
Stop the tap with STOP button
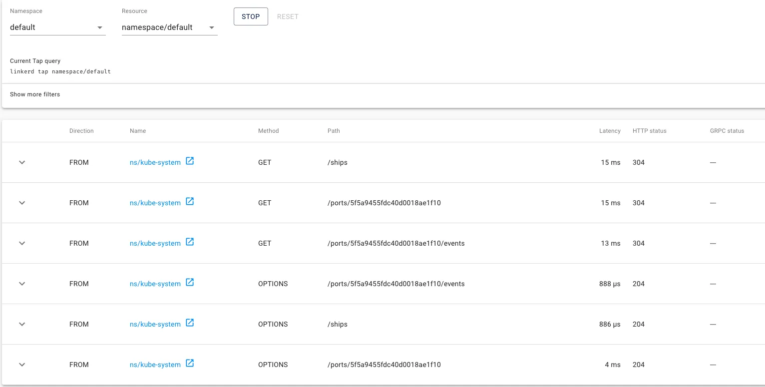pyautogui.click(x=251, y=16)
